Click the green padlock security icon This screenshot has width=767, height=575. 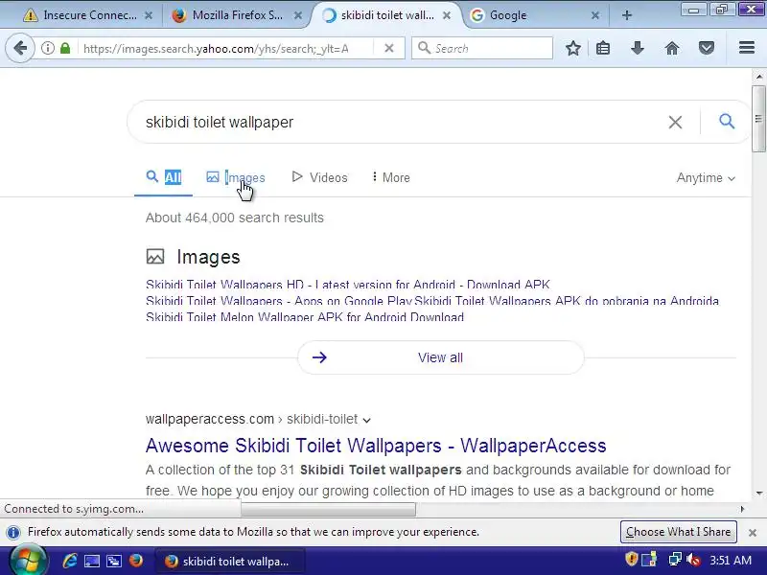65,48
